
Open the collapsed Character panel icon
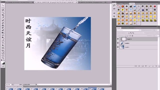114,13
